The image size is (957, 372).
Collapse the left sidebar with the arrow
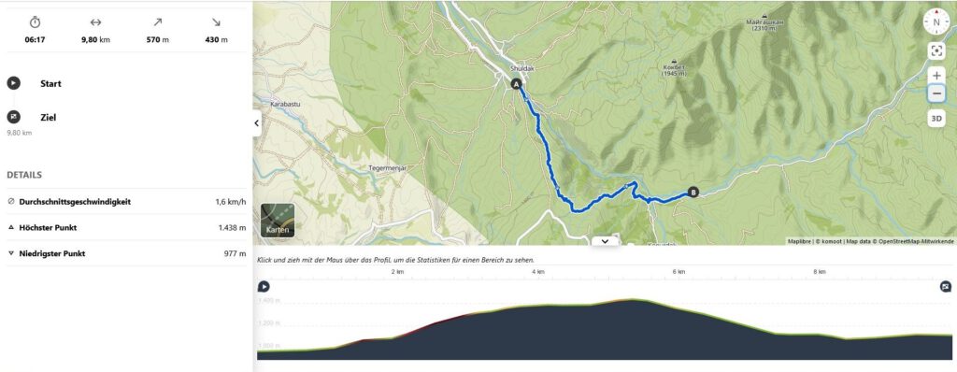coord(257,123)
